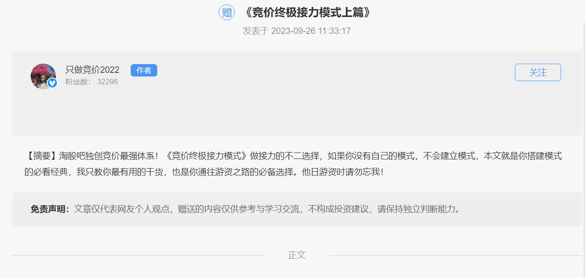The height and width of the screenshot is (278, 585).
Task: Click the article title 《竞价终极接力模式上篇》
Action: (x=307, y=12)
